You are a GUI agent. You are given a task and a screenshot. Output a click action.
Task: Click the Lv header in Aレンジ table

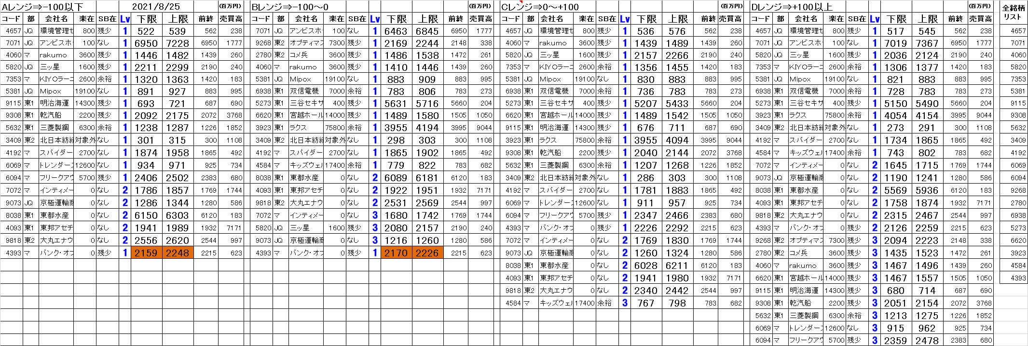click(125, 19)
